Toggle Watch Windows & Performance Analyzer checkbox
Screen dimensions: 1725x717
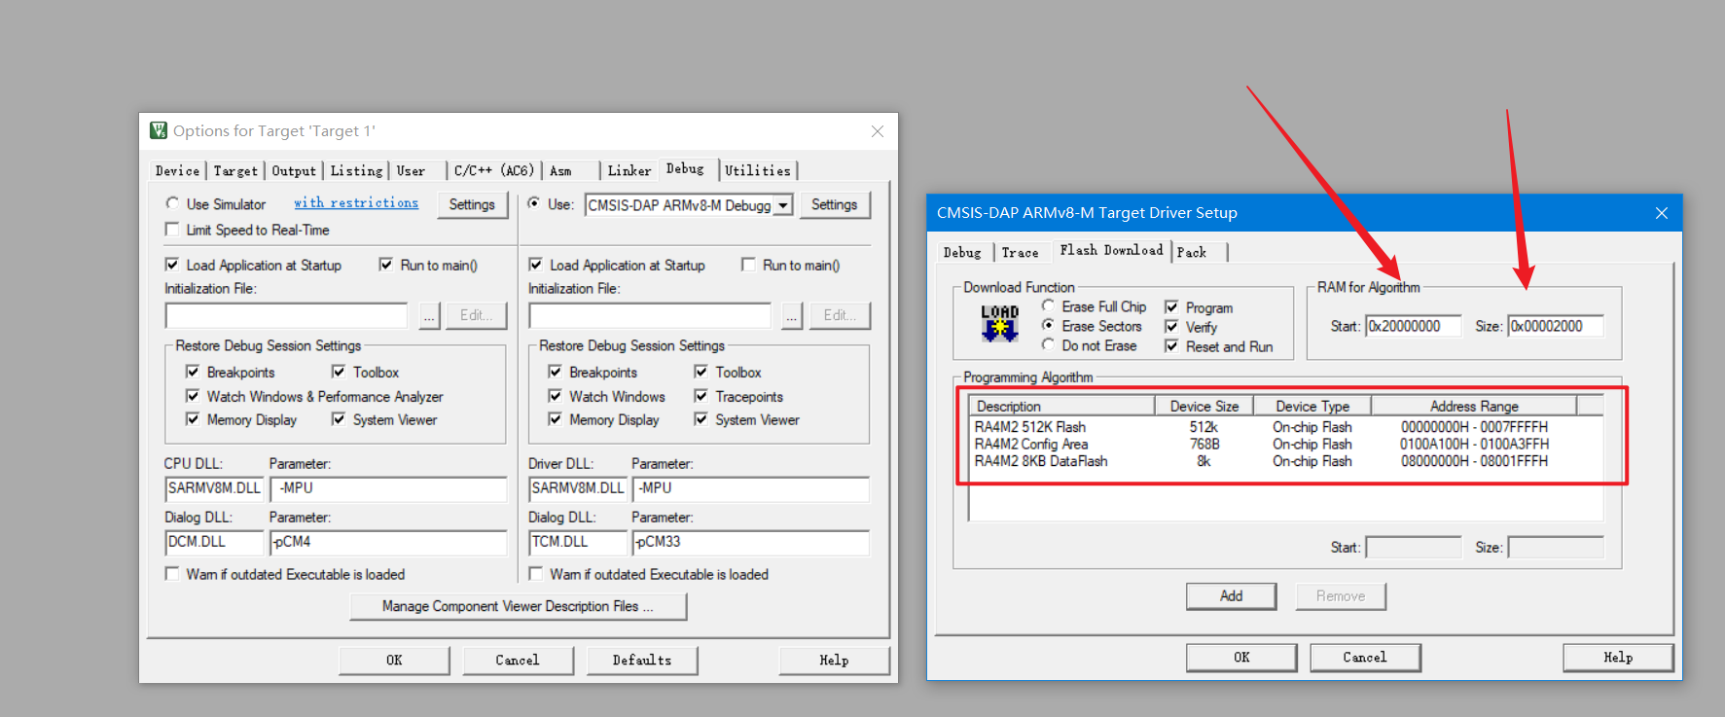point(193,396)
